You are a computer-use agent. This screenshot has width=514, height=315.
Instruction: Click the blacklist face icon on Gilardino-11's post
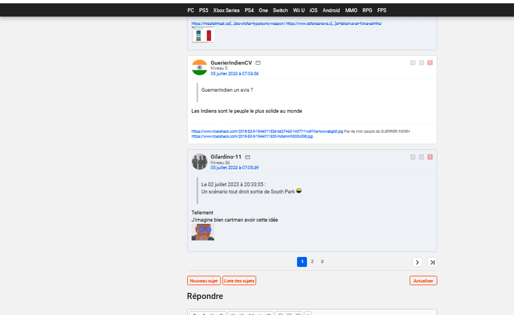point(421,157)
